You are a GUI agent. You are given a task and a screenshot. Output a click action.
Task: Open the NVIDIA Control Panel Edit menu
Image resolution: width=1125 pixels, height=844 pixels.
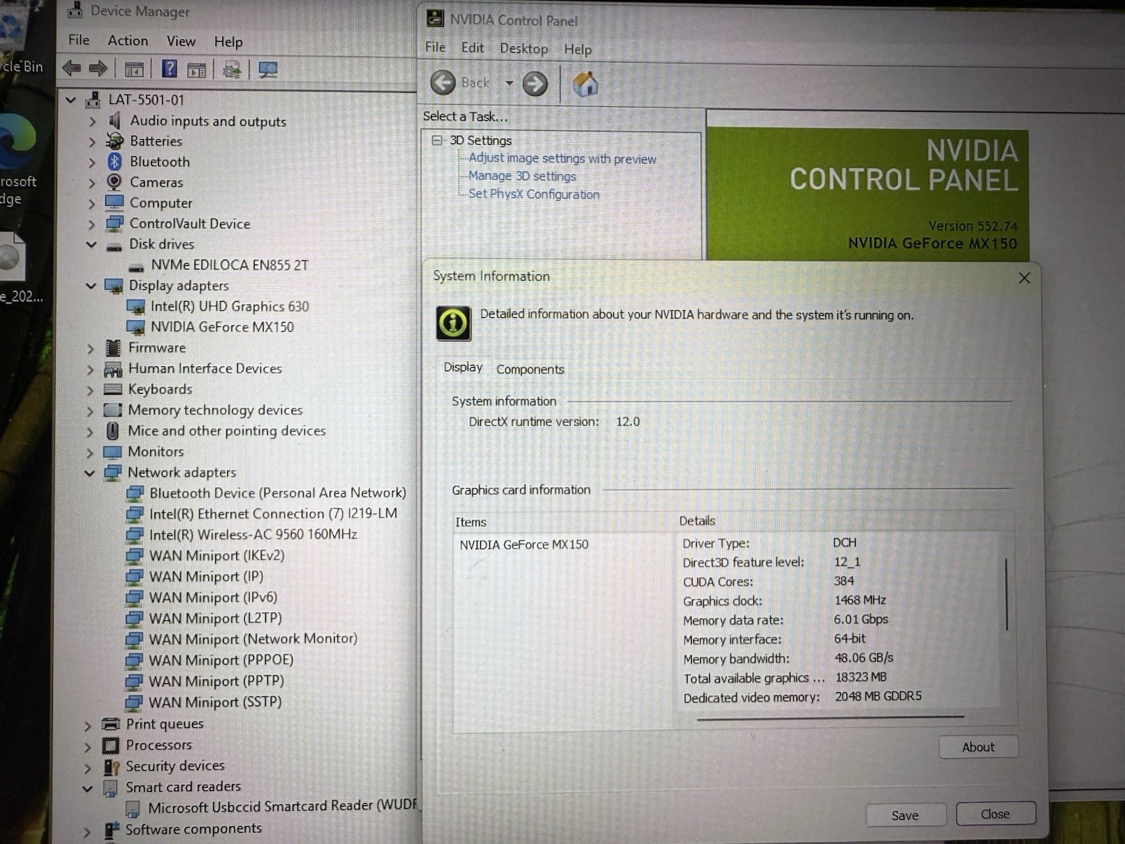[472, 48]
